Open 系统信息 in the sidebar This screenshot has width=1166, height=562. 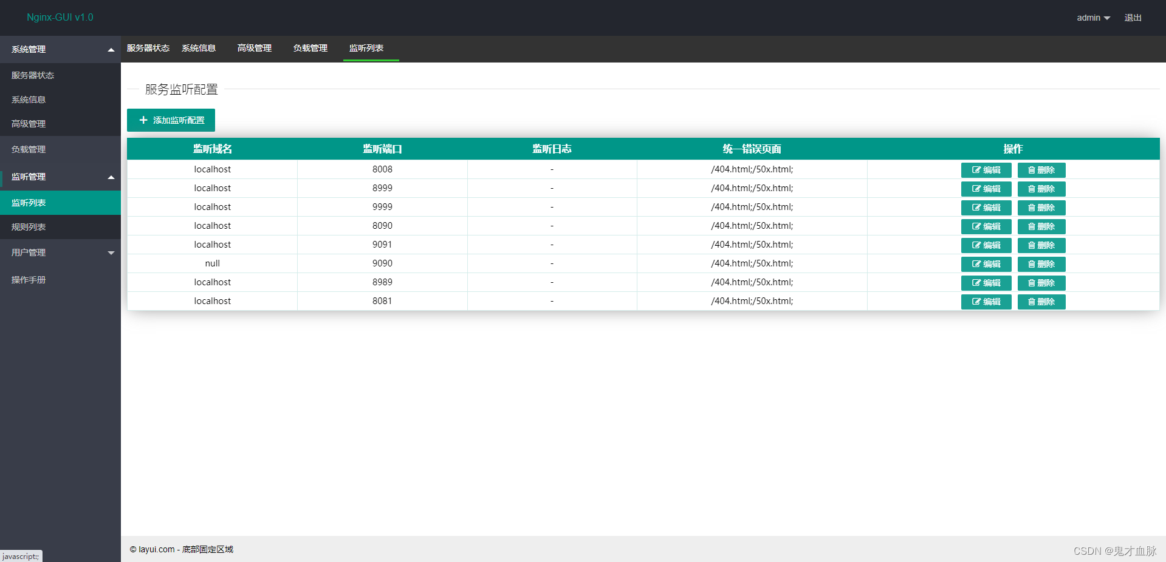[60, 100]
